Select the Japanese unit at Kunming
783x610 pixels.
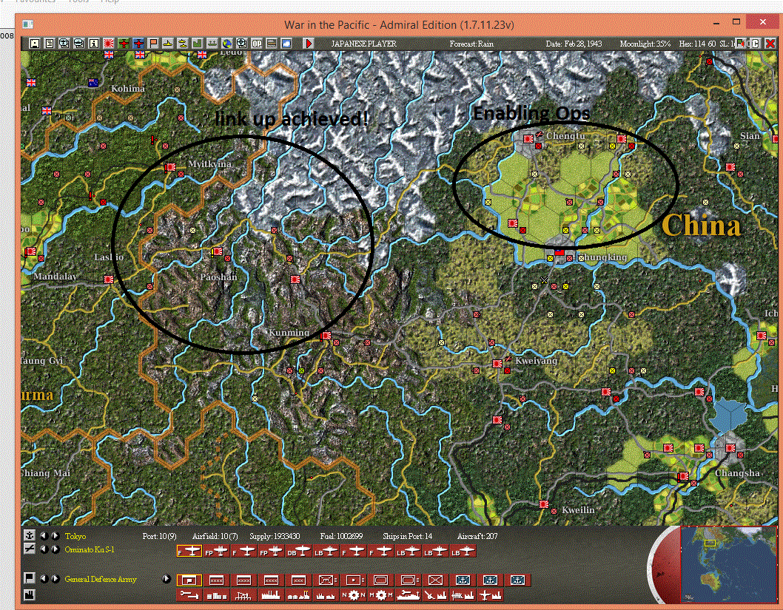(326, 336)
